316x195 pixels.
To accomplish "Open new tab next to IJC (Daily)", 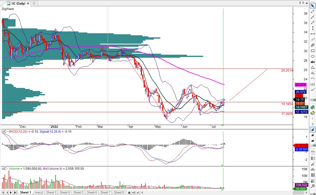I will point(34,3).
